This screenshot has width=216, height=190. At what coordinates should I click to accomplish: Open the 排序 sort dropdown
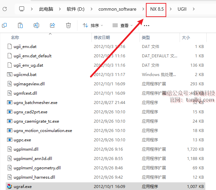[93, 25]
